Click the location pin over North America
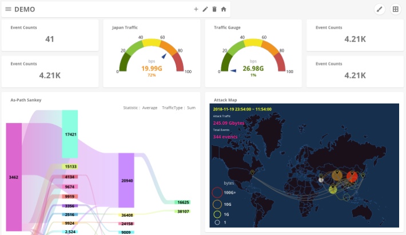 point(252,170)
